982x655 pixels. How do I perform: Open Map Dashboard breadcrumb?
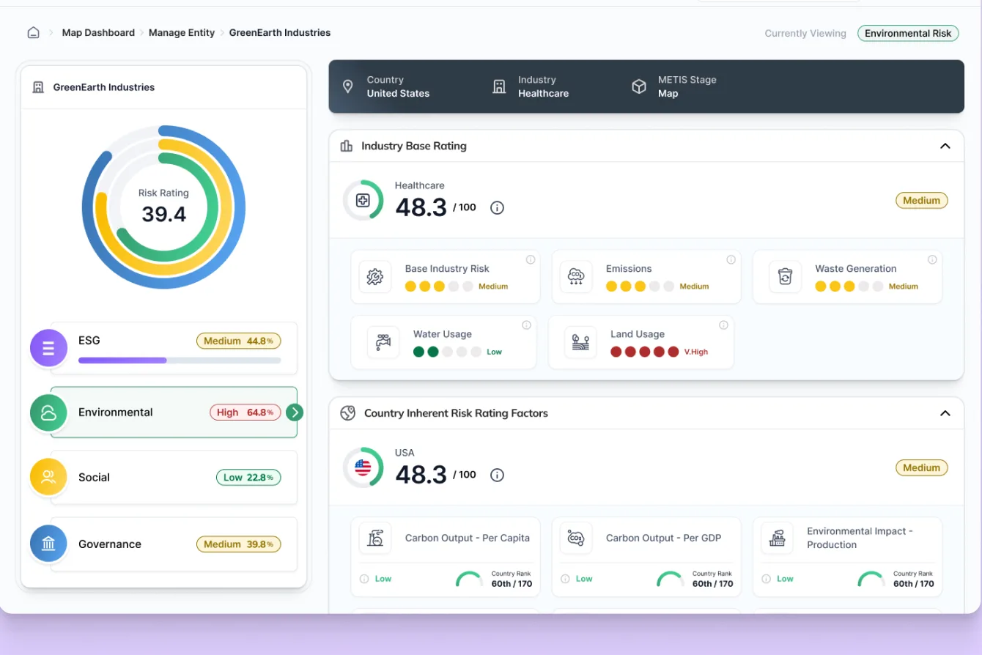coord(98,33)
